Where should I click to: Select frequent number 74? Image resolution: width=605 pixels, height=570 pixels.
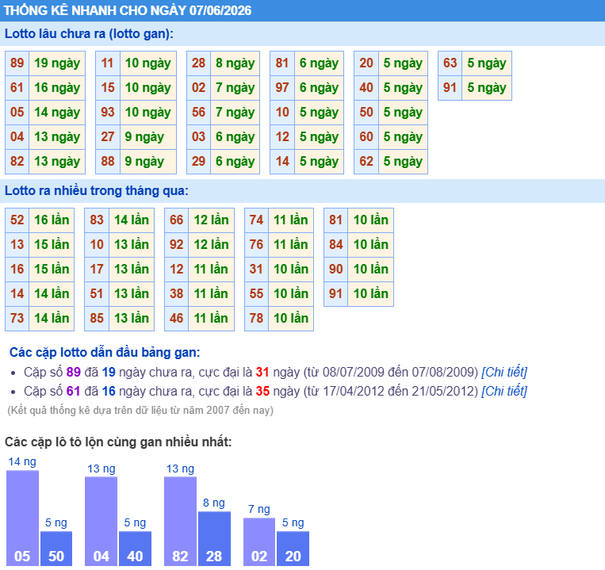click(x=257, y=220)
